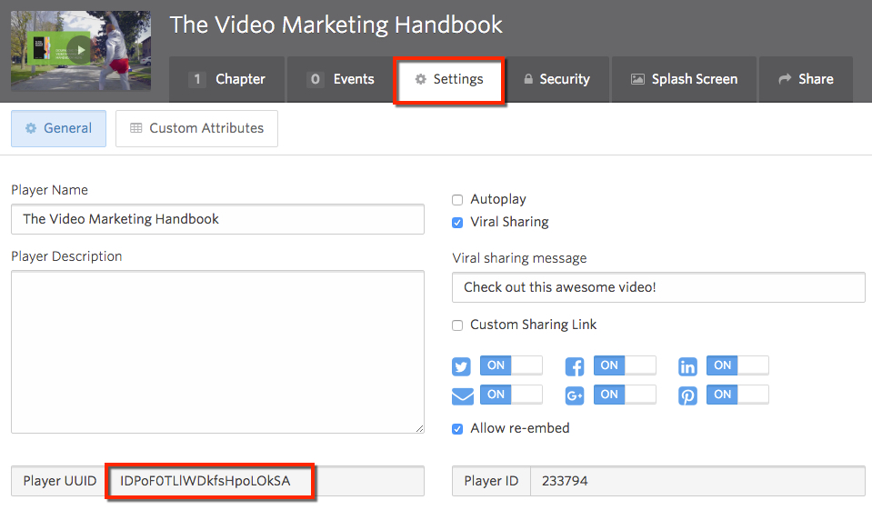The image size is (872, 510).
Task: Enable the Autoplay checkbox
Action: (x=457, y=200)
